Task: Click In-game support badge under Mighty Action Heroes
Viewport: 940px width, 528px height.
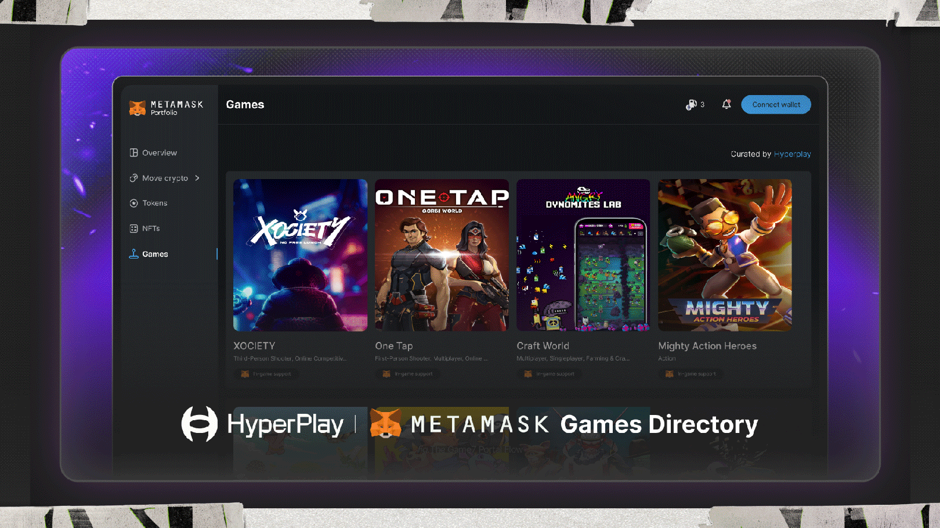Action: tap(690, 374)
